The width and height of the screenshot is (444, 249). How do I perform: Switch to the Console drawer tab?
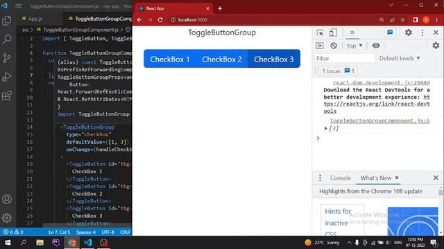(x=341, y=178)
